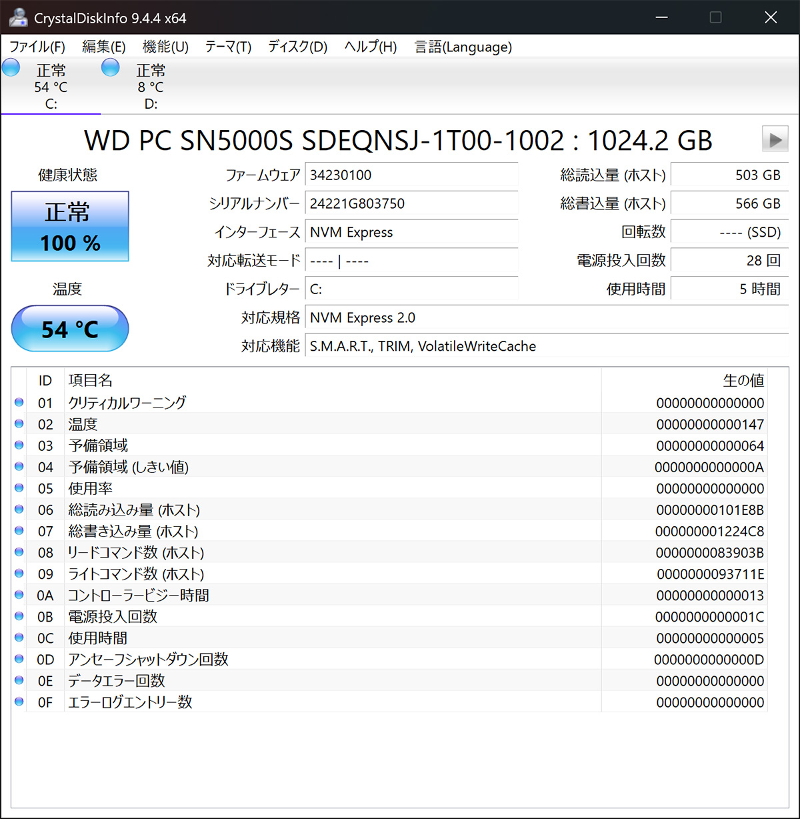The image size is (800, 819).
Task: Click the firmware field 34230100
Action: (411, 175)
